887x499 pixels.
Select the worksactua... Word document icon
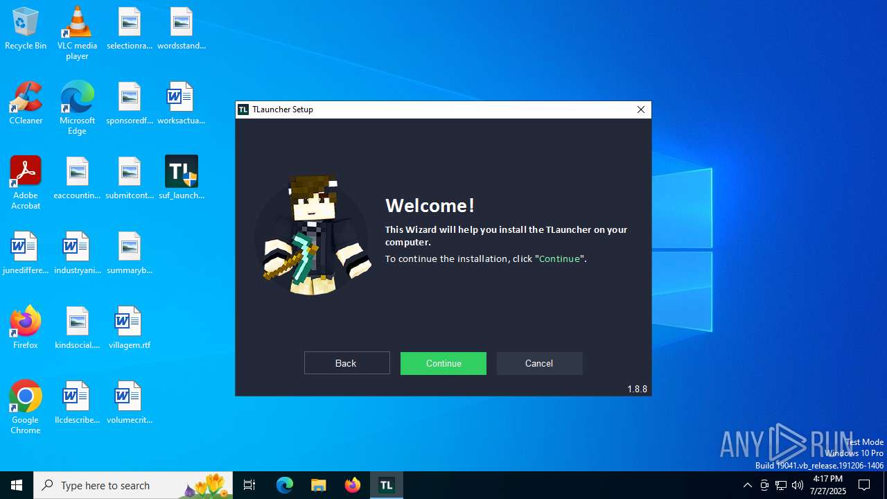pos(182,103)
